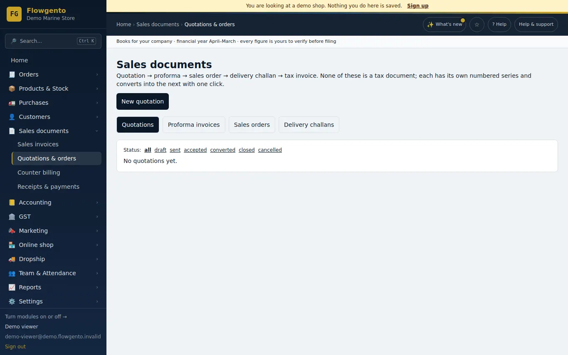This screenshot has width=568, height=355.
Task: Click the Accounting ledger icon
Action: coord(12,202)
